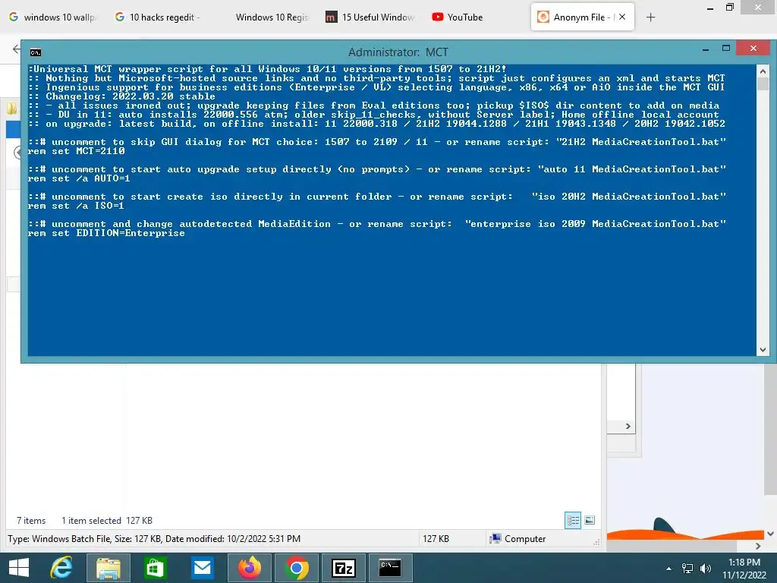Viewport: 777px width, 583px height.
Task: Open a new browser tab with plus
Action: 650,17
